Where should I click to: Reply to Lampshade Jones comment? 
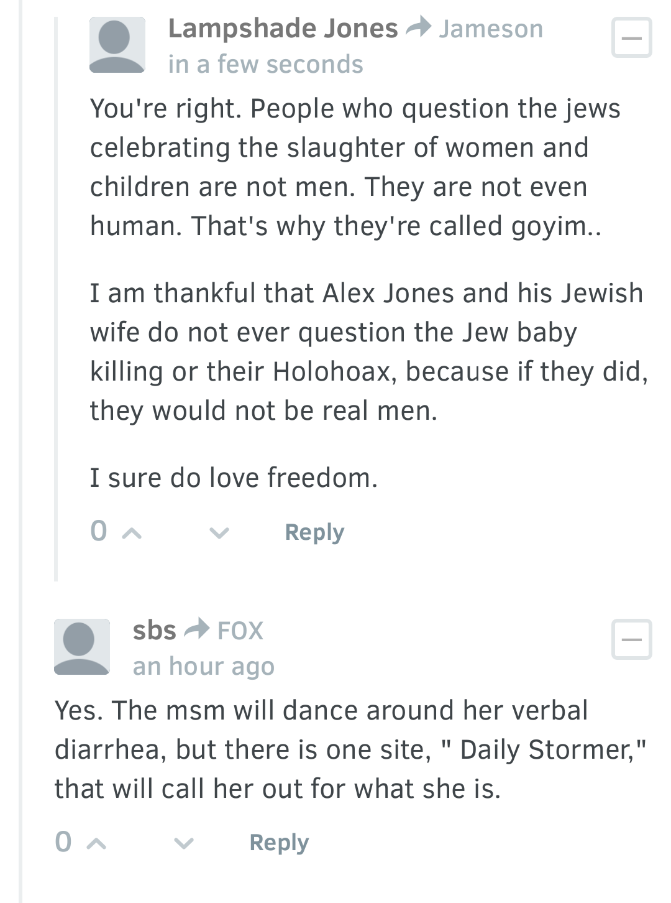click(314, 533)
